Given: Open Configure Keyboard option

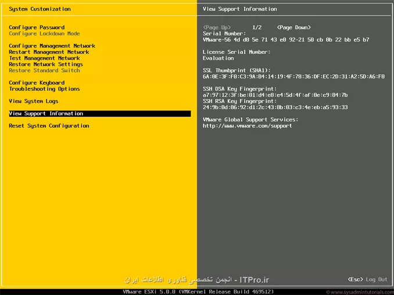Looking at the screenshot, I should (x=37, y=83).
